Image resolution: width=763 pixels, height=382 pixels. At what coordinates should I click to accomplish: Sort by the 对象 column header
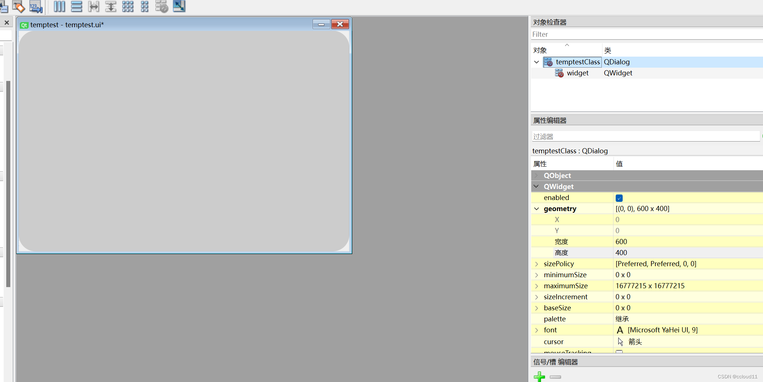pos(566,50)
